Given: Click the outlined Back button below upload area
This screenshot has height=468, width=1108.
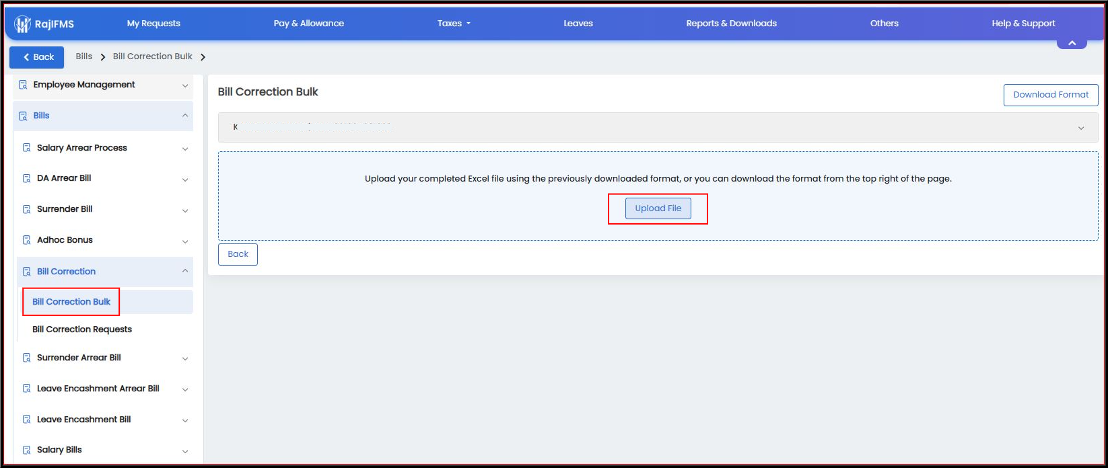Looking at the screenshot, I should pyautogui.click(x=238, y=254).
